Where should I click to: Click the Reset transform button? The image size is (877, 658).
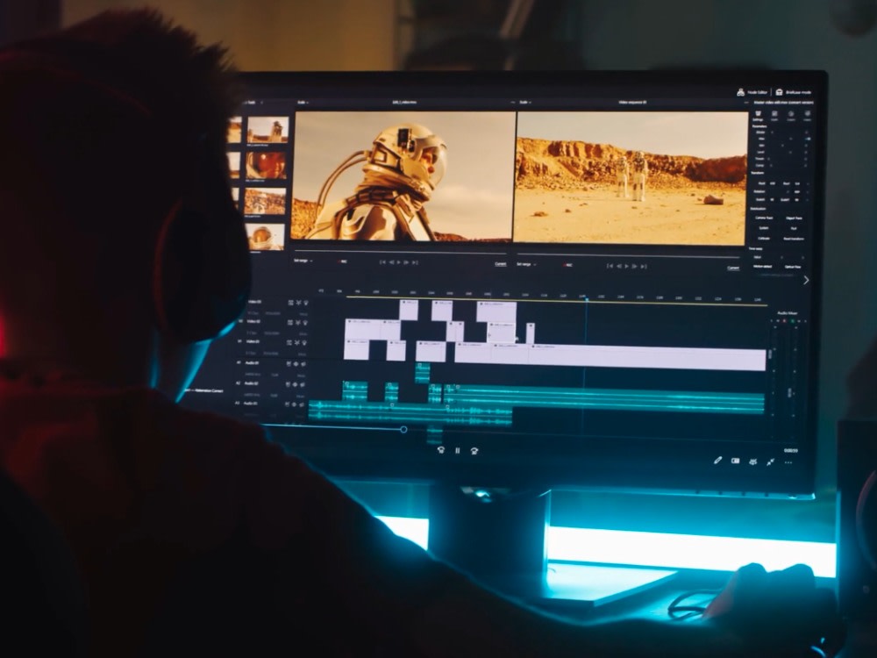coord(794,239)
